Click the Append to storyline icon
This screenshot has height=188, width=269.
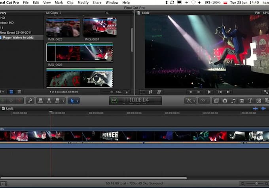57,101
